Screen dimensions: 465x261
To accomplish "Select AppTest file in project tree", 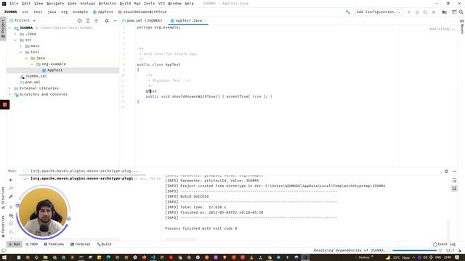I will pyautogui.click(x=55, y=70).
